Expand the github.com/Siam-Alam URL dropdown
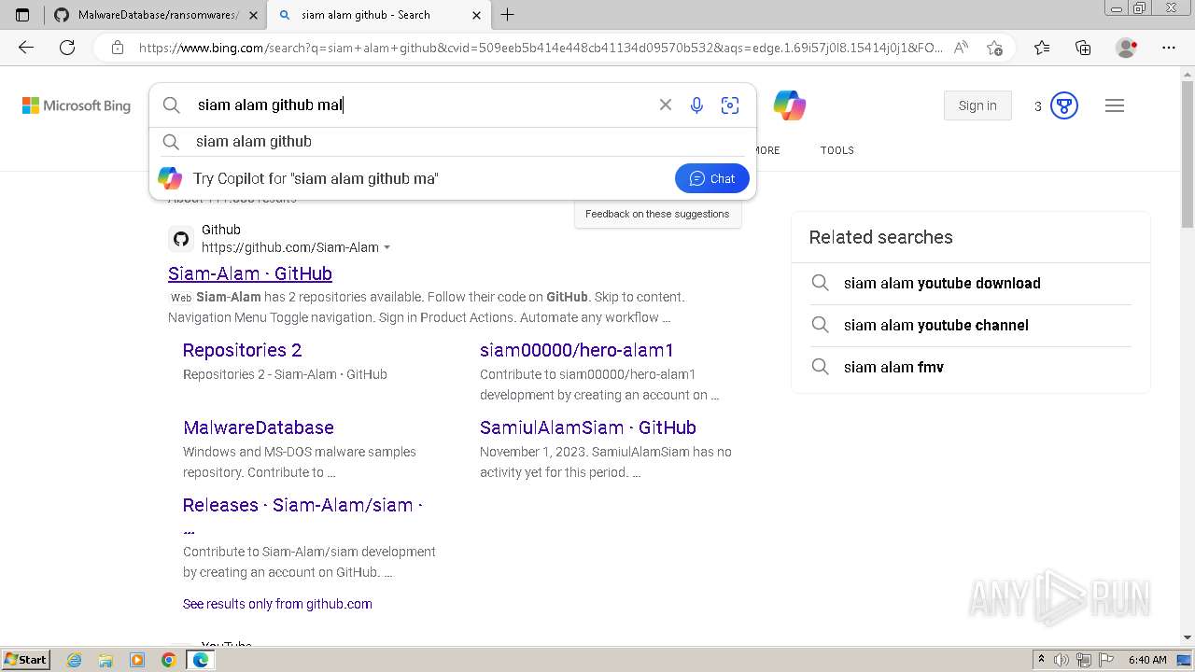 [387, 248]
